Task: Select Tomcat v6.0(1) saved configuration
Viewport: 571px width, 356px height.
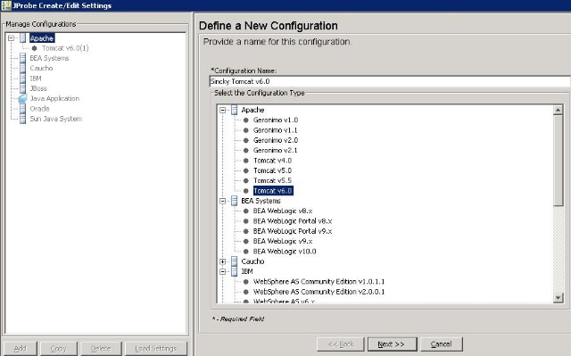Action: (65, 48)
